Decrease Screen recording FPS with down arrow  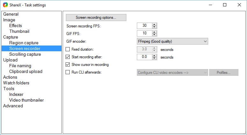154,27
